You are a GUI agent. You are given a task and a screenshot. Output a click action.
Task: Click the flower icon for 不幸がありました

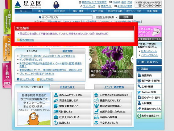pos(96,123)
